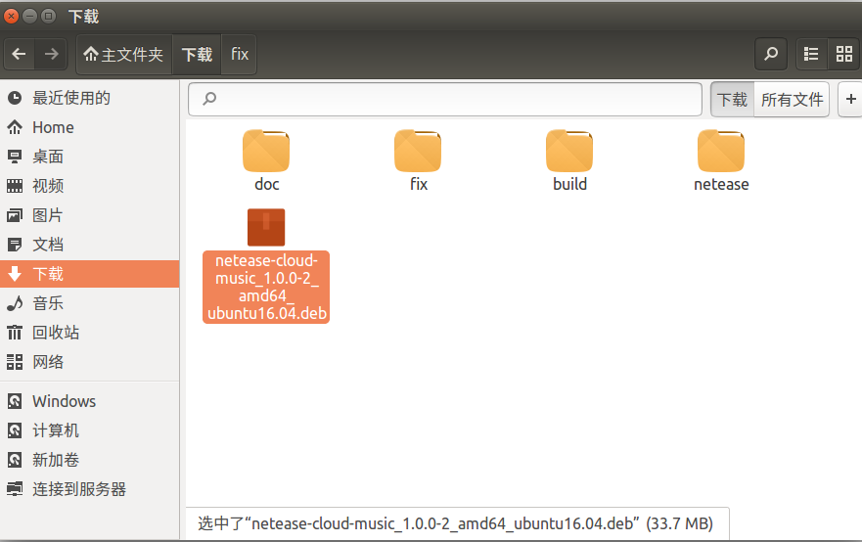
Task: Maximize the 下载 window
Action: coord(48,16)
